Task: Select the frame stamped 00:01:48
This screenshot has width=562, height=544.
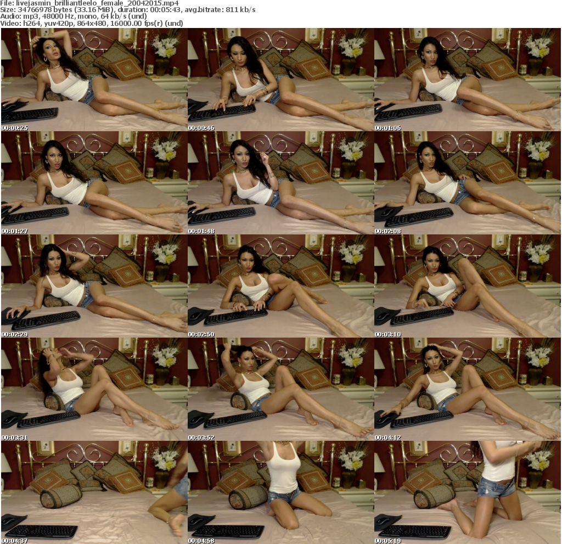Action: tap(280, 183)
